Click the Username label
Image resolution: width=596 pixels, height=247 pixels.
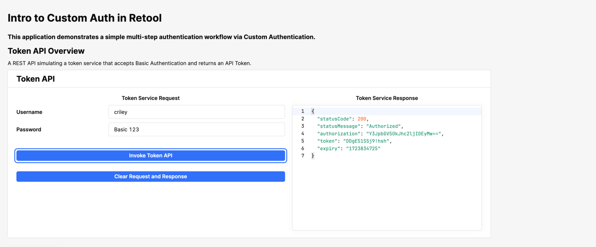[29, 112]
